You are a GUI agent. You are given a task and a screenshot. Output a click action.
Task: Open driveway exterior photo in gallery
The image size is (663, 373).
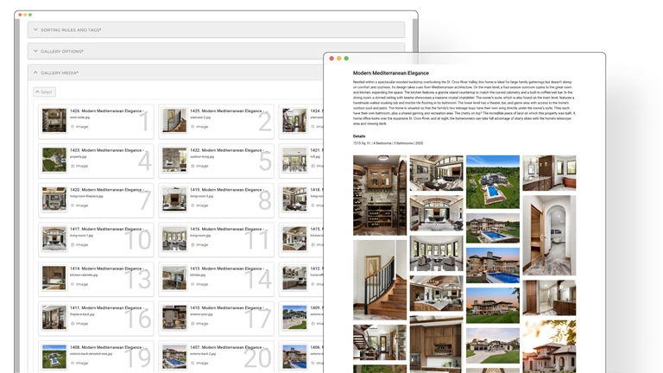pyautogui.click(x=493, y=345)
